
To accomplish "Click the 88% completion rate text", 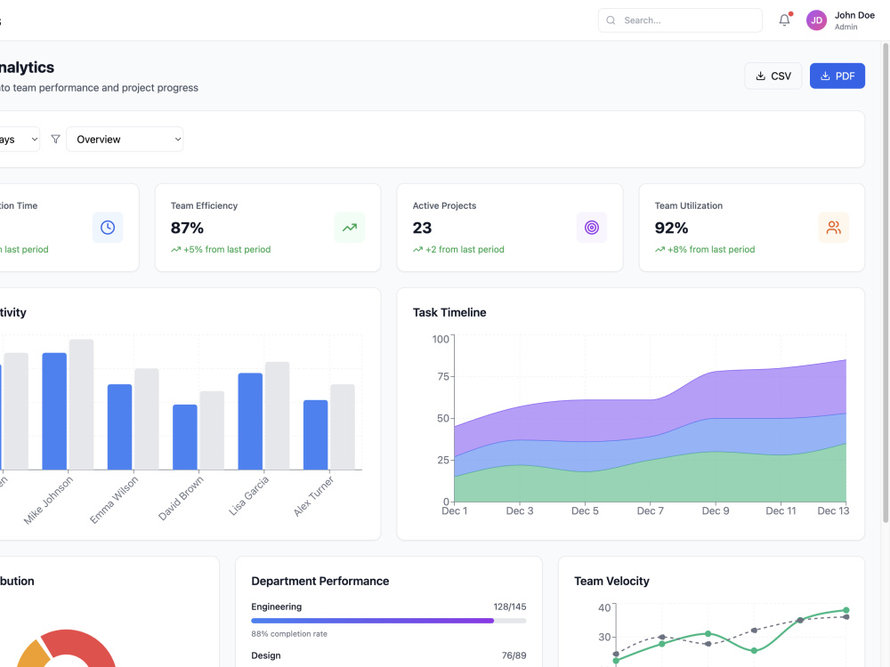I will coord(289,634).
